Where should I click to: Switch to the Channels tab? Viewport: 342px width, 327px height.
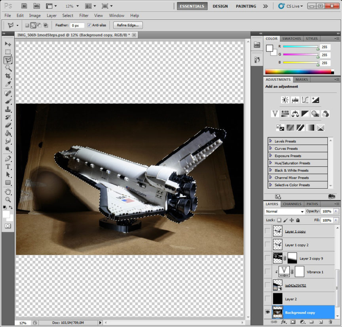292,204
